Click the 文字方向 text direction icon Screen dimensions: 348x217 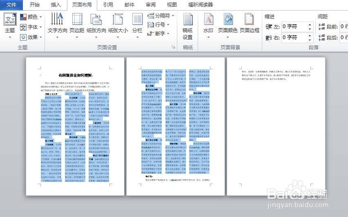(57, 19)
